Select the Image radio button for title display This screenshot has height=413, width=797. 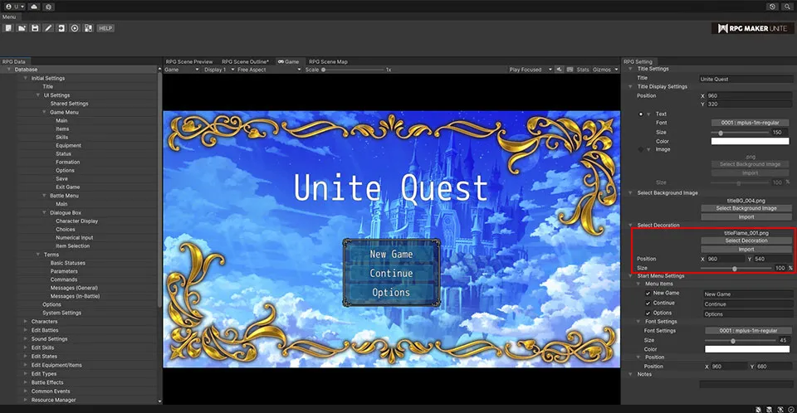click(641, 149)
